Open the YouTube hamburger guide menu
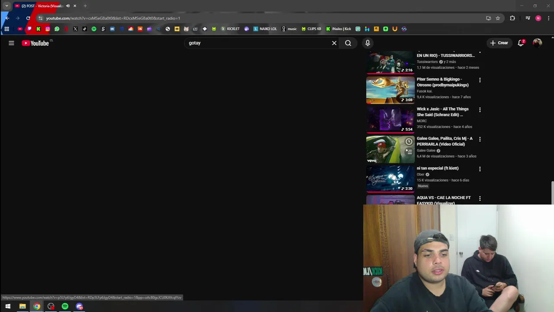This screenshot has height=312, width=554. coord(11,43)
